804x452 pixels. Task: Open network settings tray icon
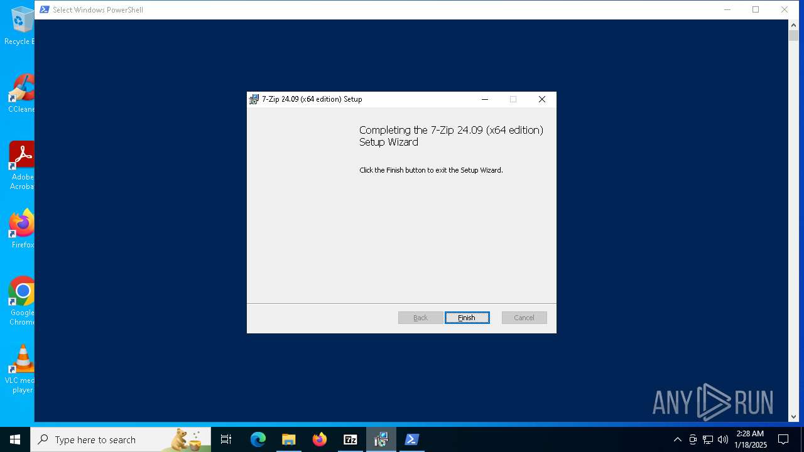(708, 439)
